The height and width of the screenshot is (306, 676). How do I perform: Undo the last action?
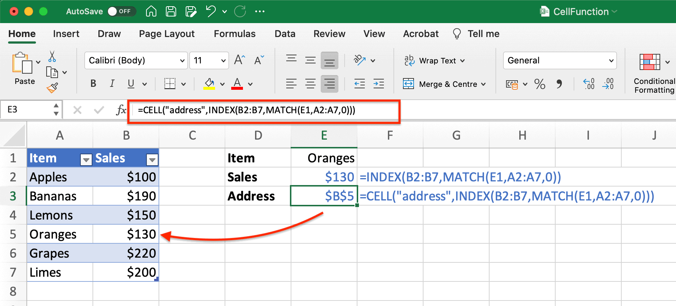click(211, 11)
